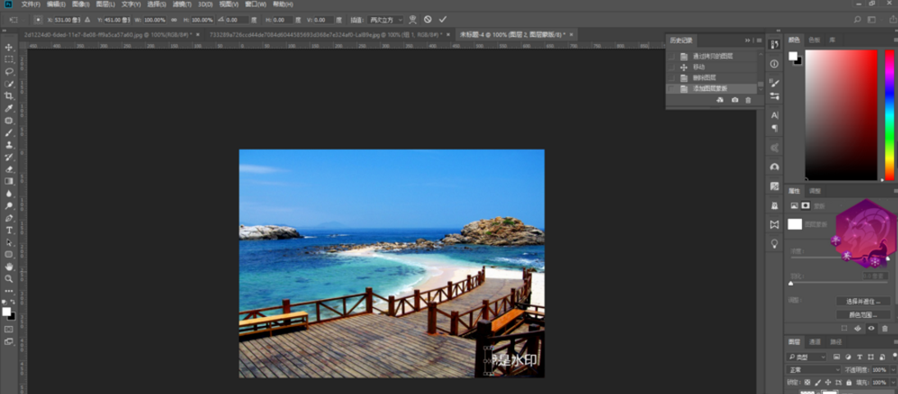Commit transform with the checkmark icon
The width and height of the screenshot is (898, 394).
coord(443,19)
